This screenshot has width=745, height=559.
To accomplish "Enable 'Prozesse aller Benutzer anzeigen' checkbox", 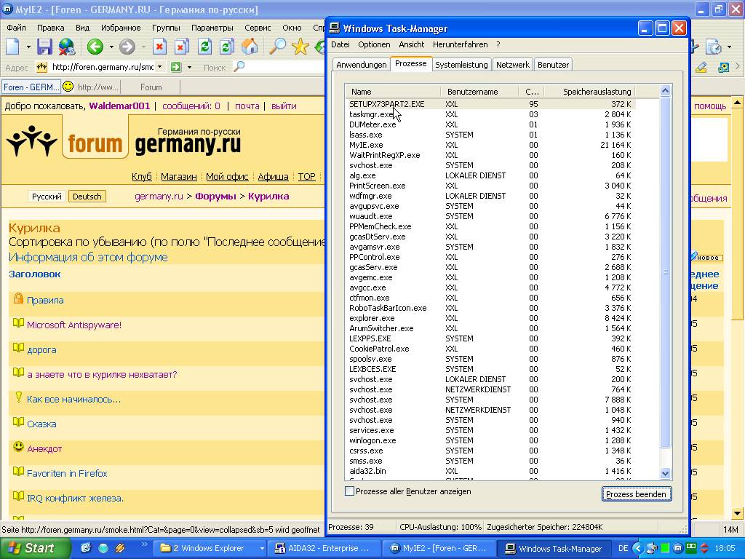I will pos(349,491).
